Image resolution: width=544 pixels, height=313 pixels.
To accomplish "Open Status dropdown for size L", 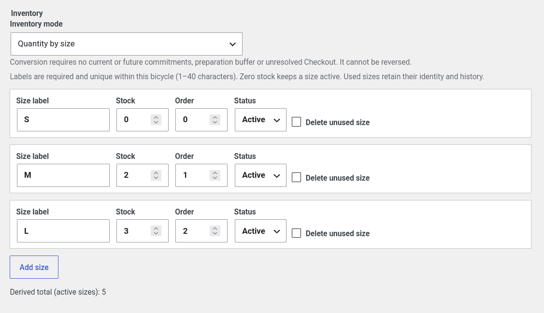I will [260, 231].
